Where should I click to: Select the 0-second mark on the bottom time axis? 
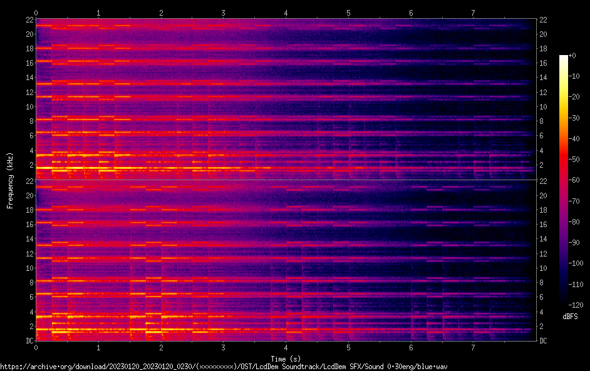click(36, 347)
